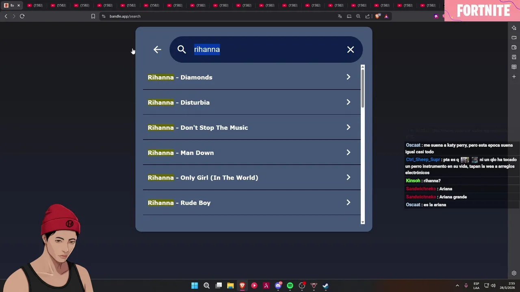520x292 pixels.
Task: Open Task View from the taskbar
Action: (219, 286)
